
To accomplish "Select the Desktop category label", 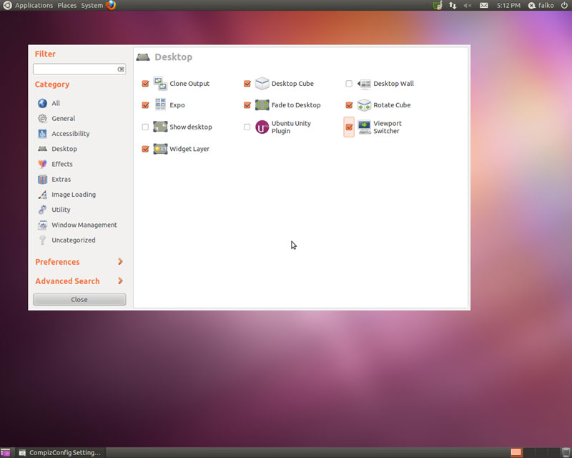I will point(64,149).
